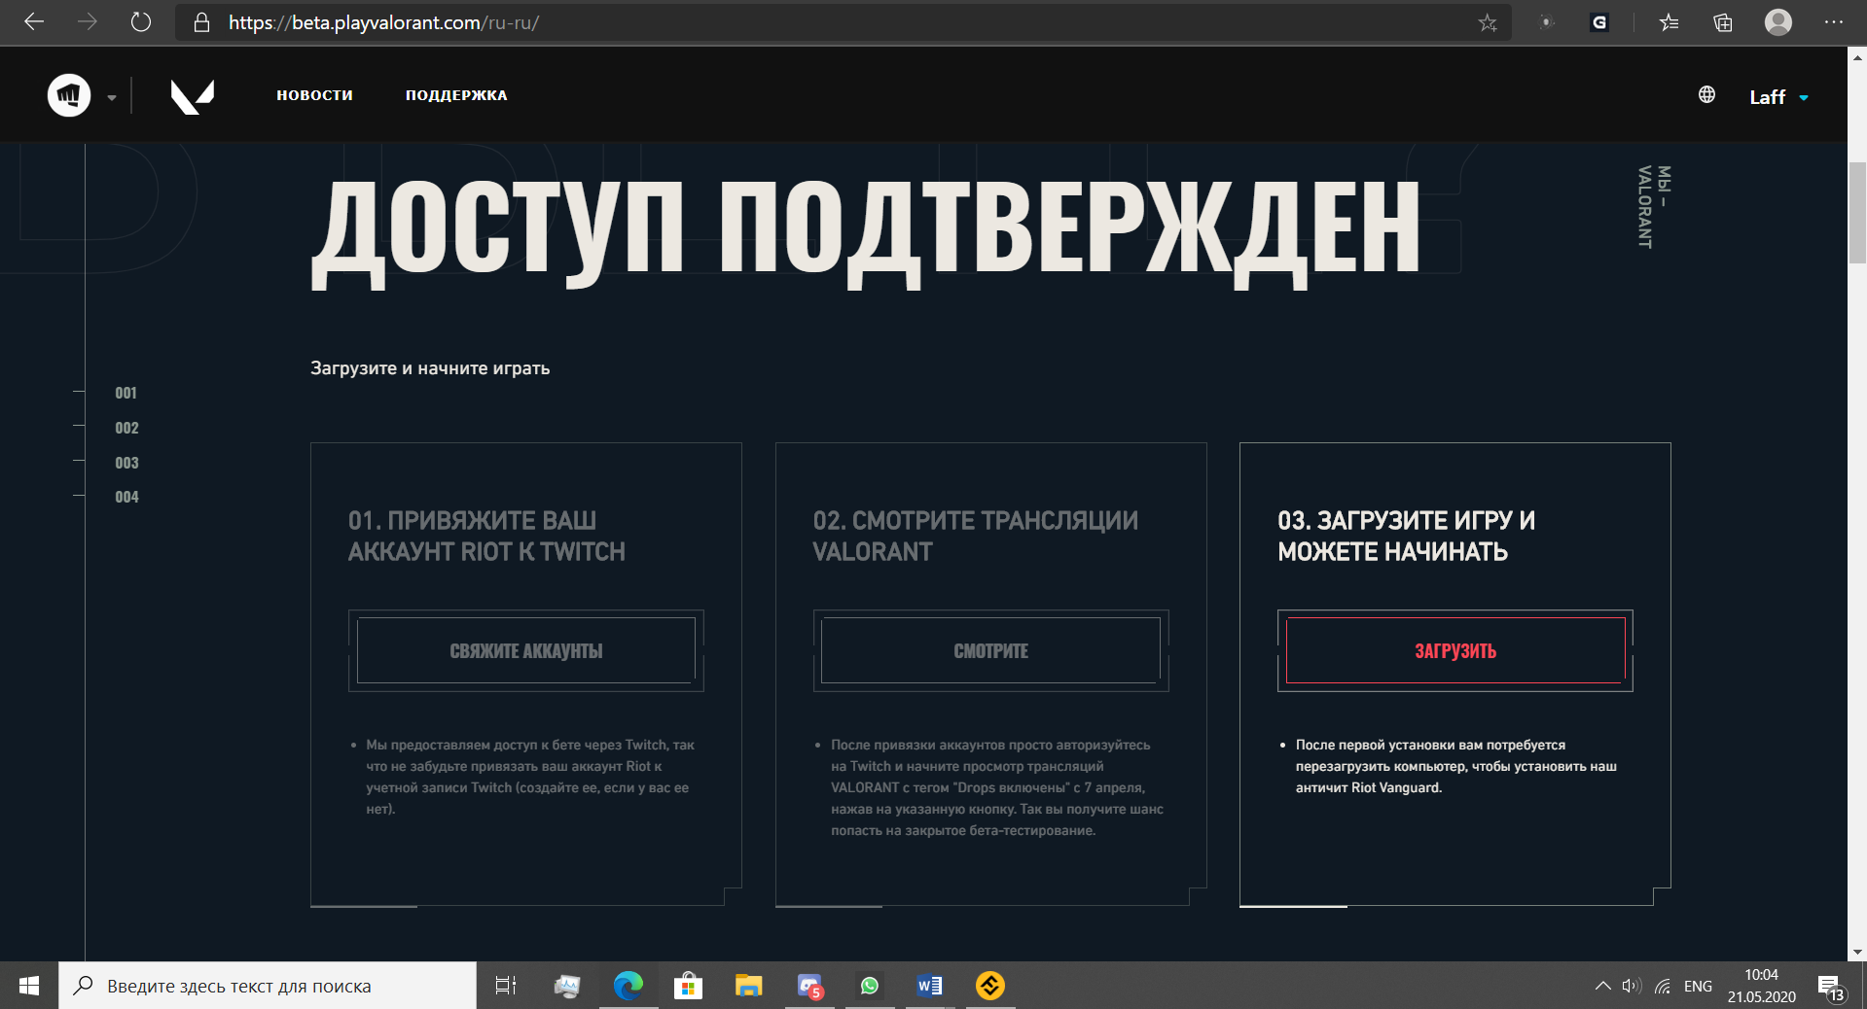The height and width of the screenshot is (1009, 1867).
Task: Click the address bar URL
Action: (x=384, y=22)
